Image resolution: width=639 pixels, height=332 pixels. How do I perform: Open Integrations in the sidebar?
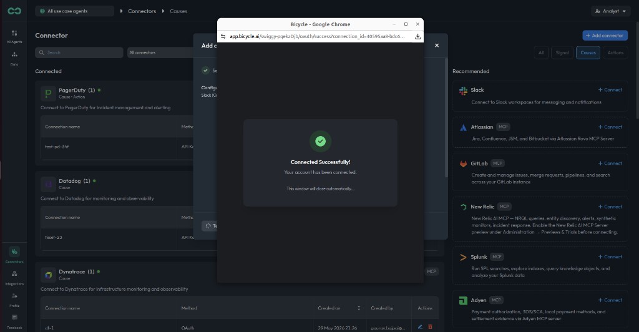coord(14,278)
